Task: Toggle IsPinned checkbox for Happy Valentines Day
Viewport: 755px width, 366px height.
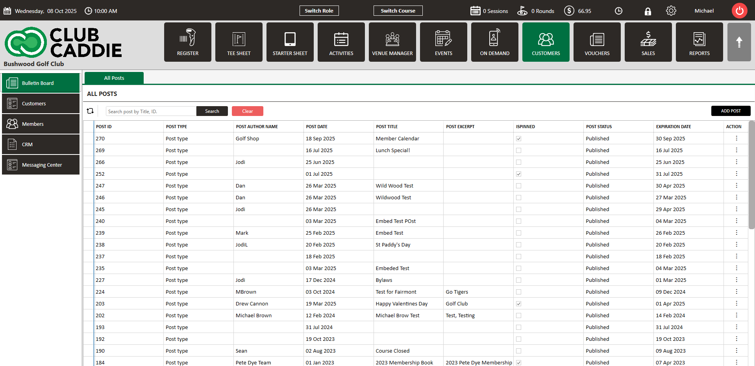Action: tap(518, 303)
